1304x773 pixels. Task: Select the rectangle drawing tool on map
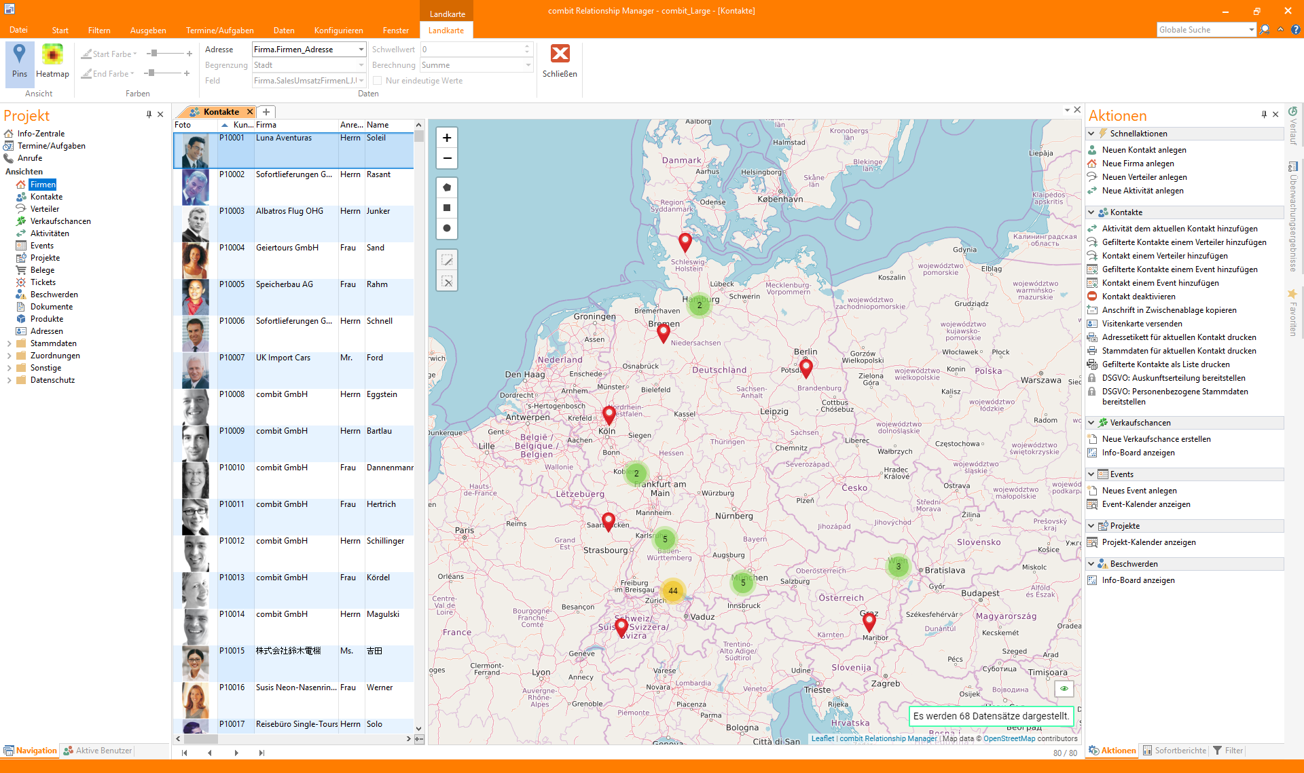pos(447,208)
